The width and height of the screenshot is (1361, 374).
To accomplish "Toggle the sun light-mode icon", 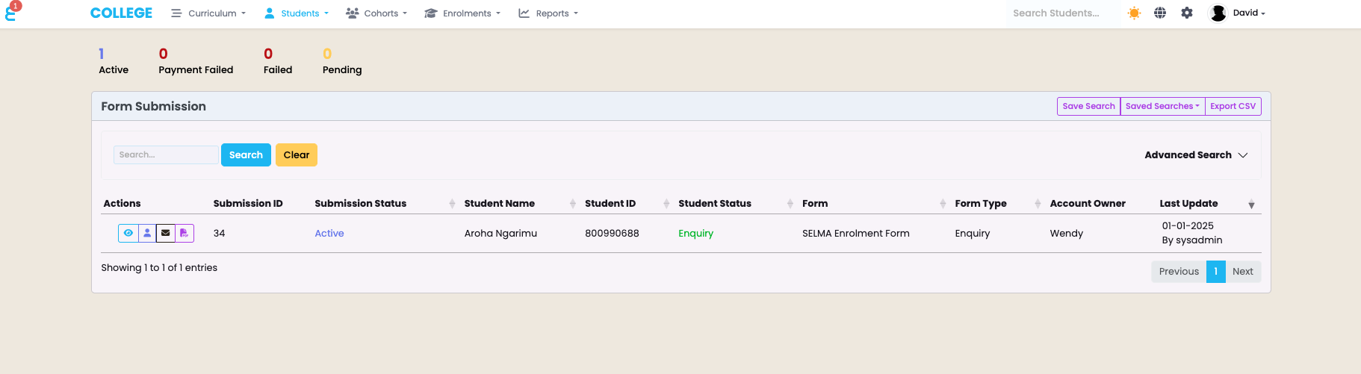I will tap(1134, 13).
